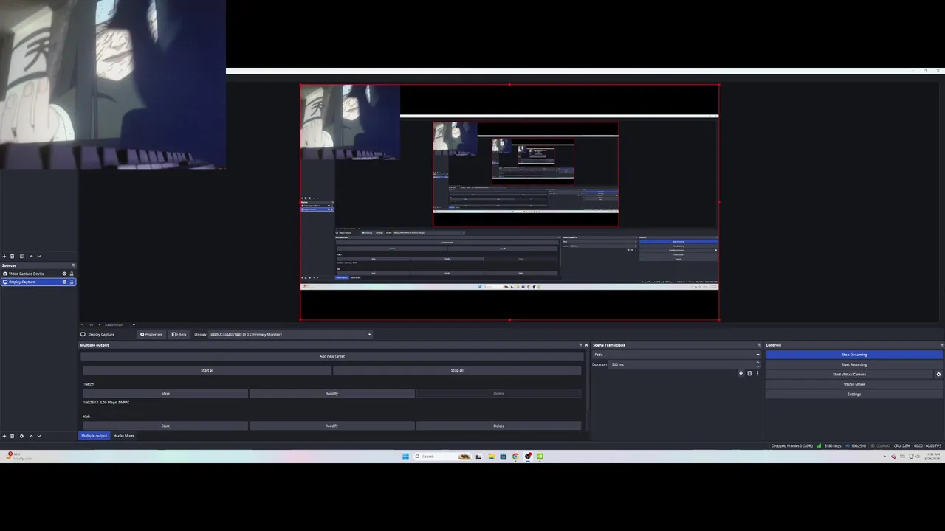
Task: Toggle lock on Display Capture source
Action: coord(72,282)
